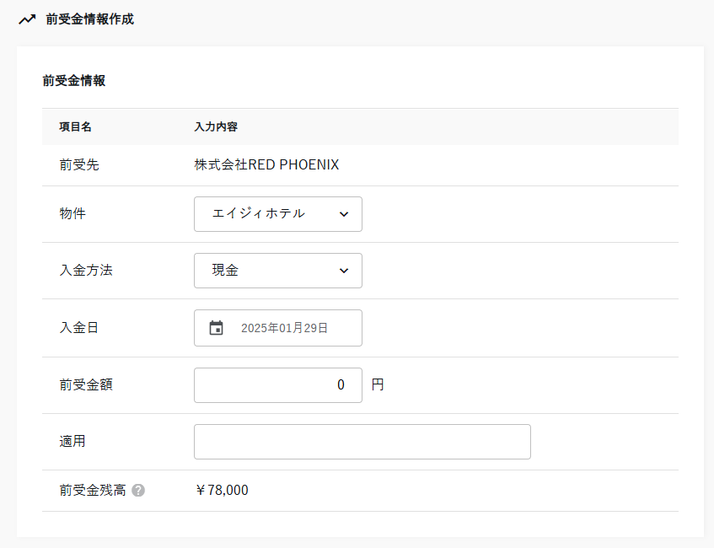Click the 前受先 row label
The width and height of the screenshot is (714, 548).
(78, 165)
